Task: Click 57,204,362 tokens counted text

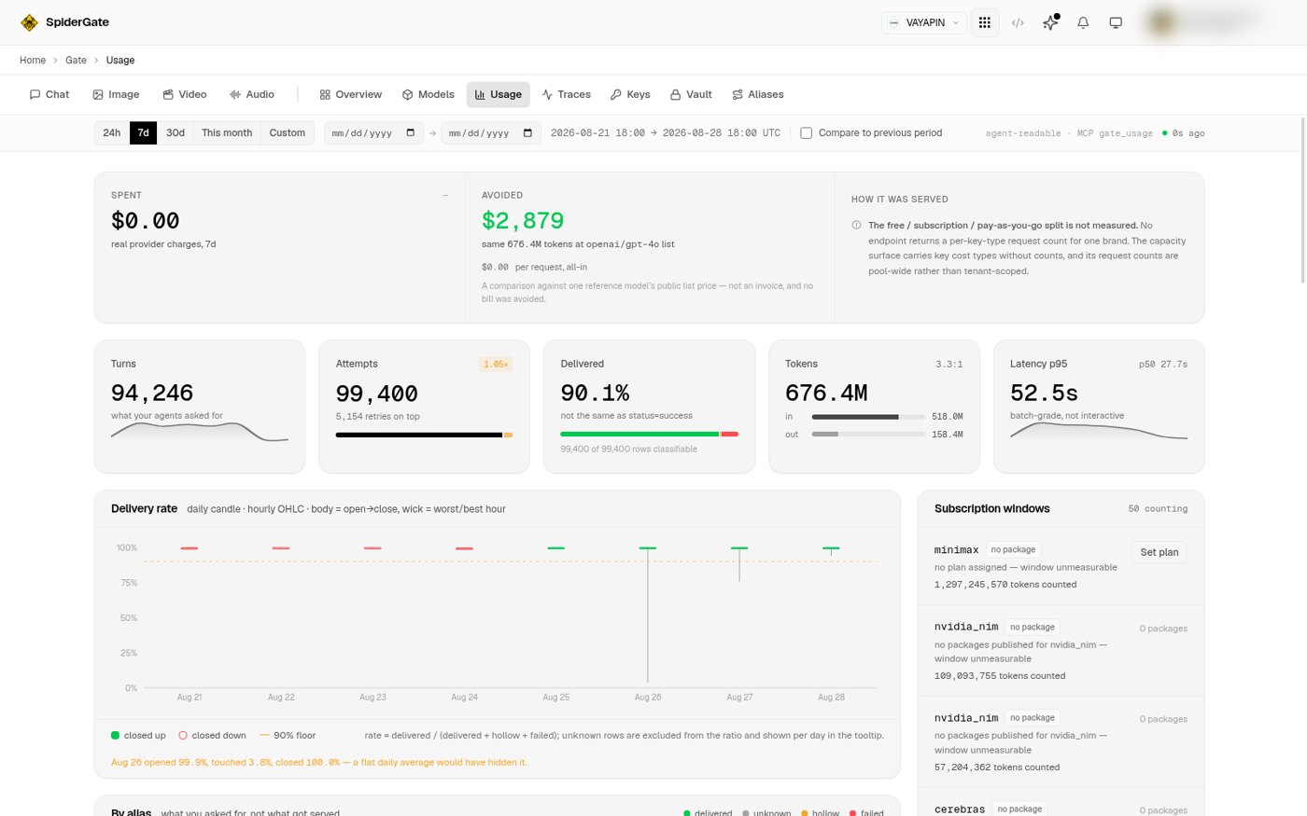Action: [997, 768]
